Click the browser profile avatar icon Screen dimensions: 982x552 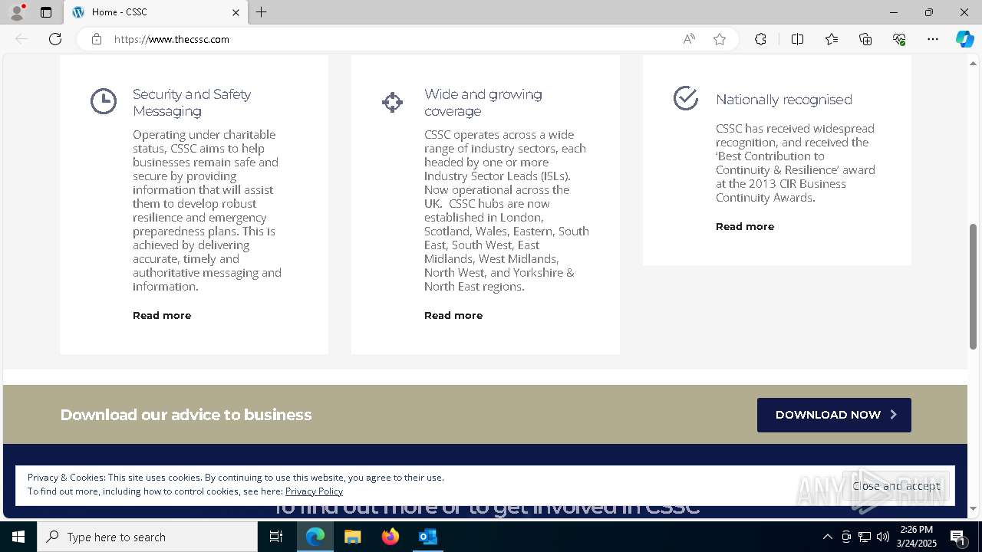pos(17,12)
